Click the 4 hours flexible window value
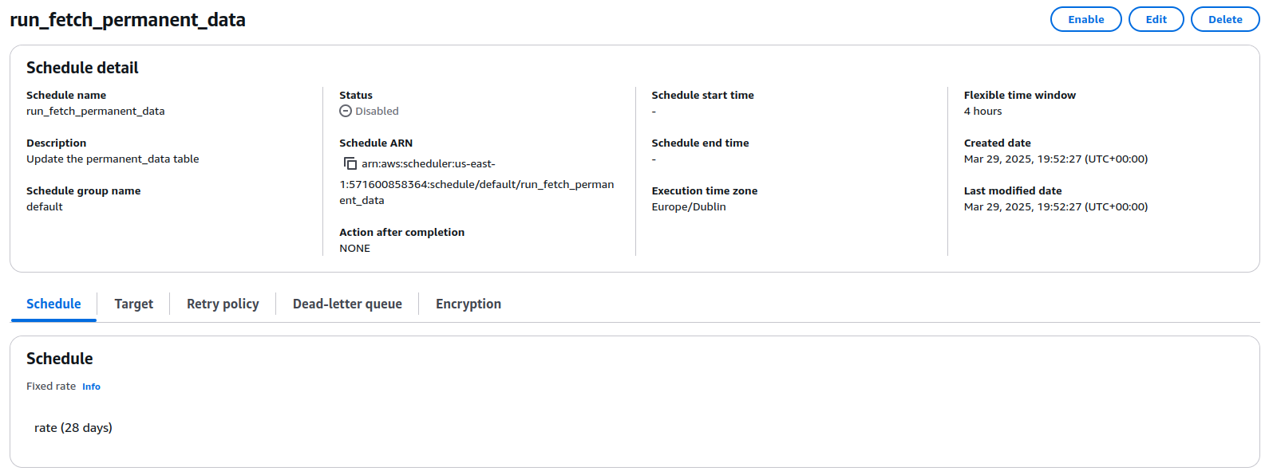 pyautogui.click(x=982, y=112)
